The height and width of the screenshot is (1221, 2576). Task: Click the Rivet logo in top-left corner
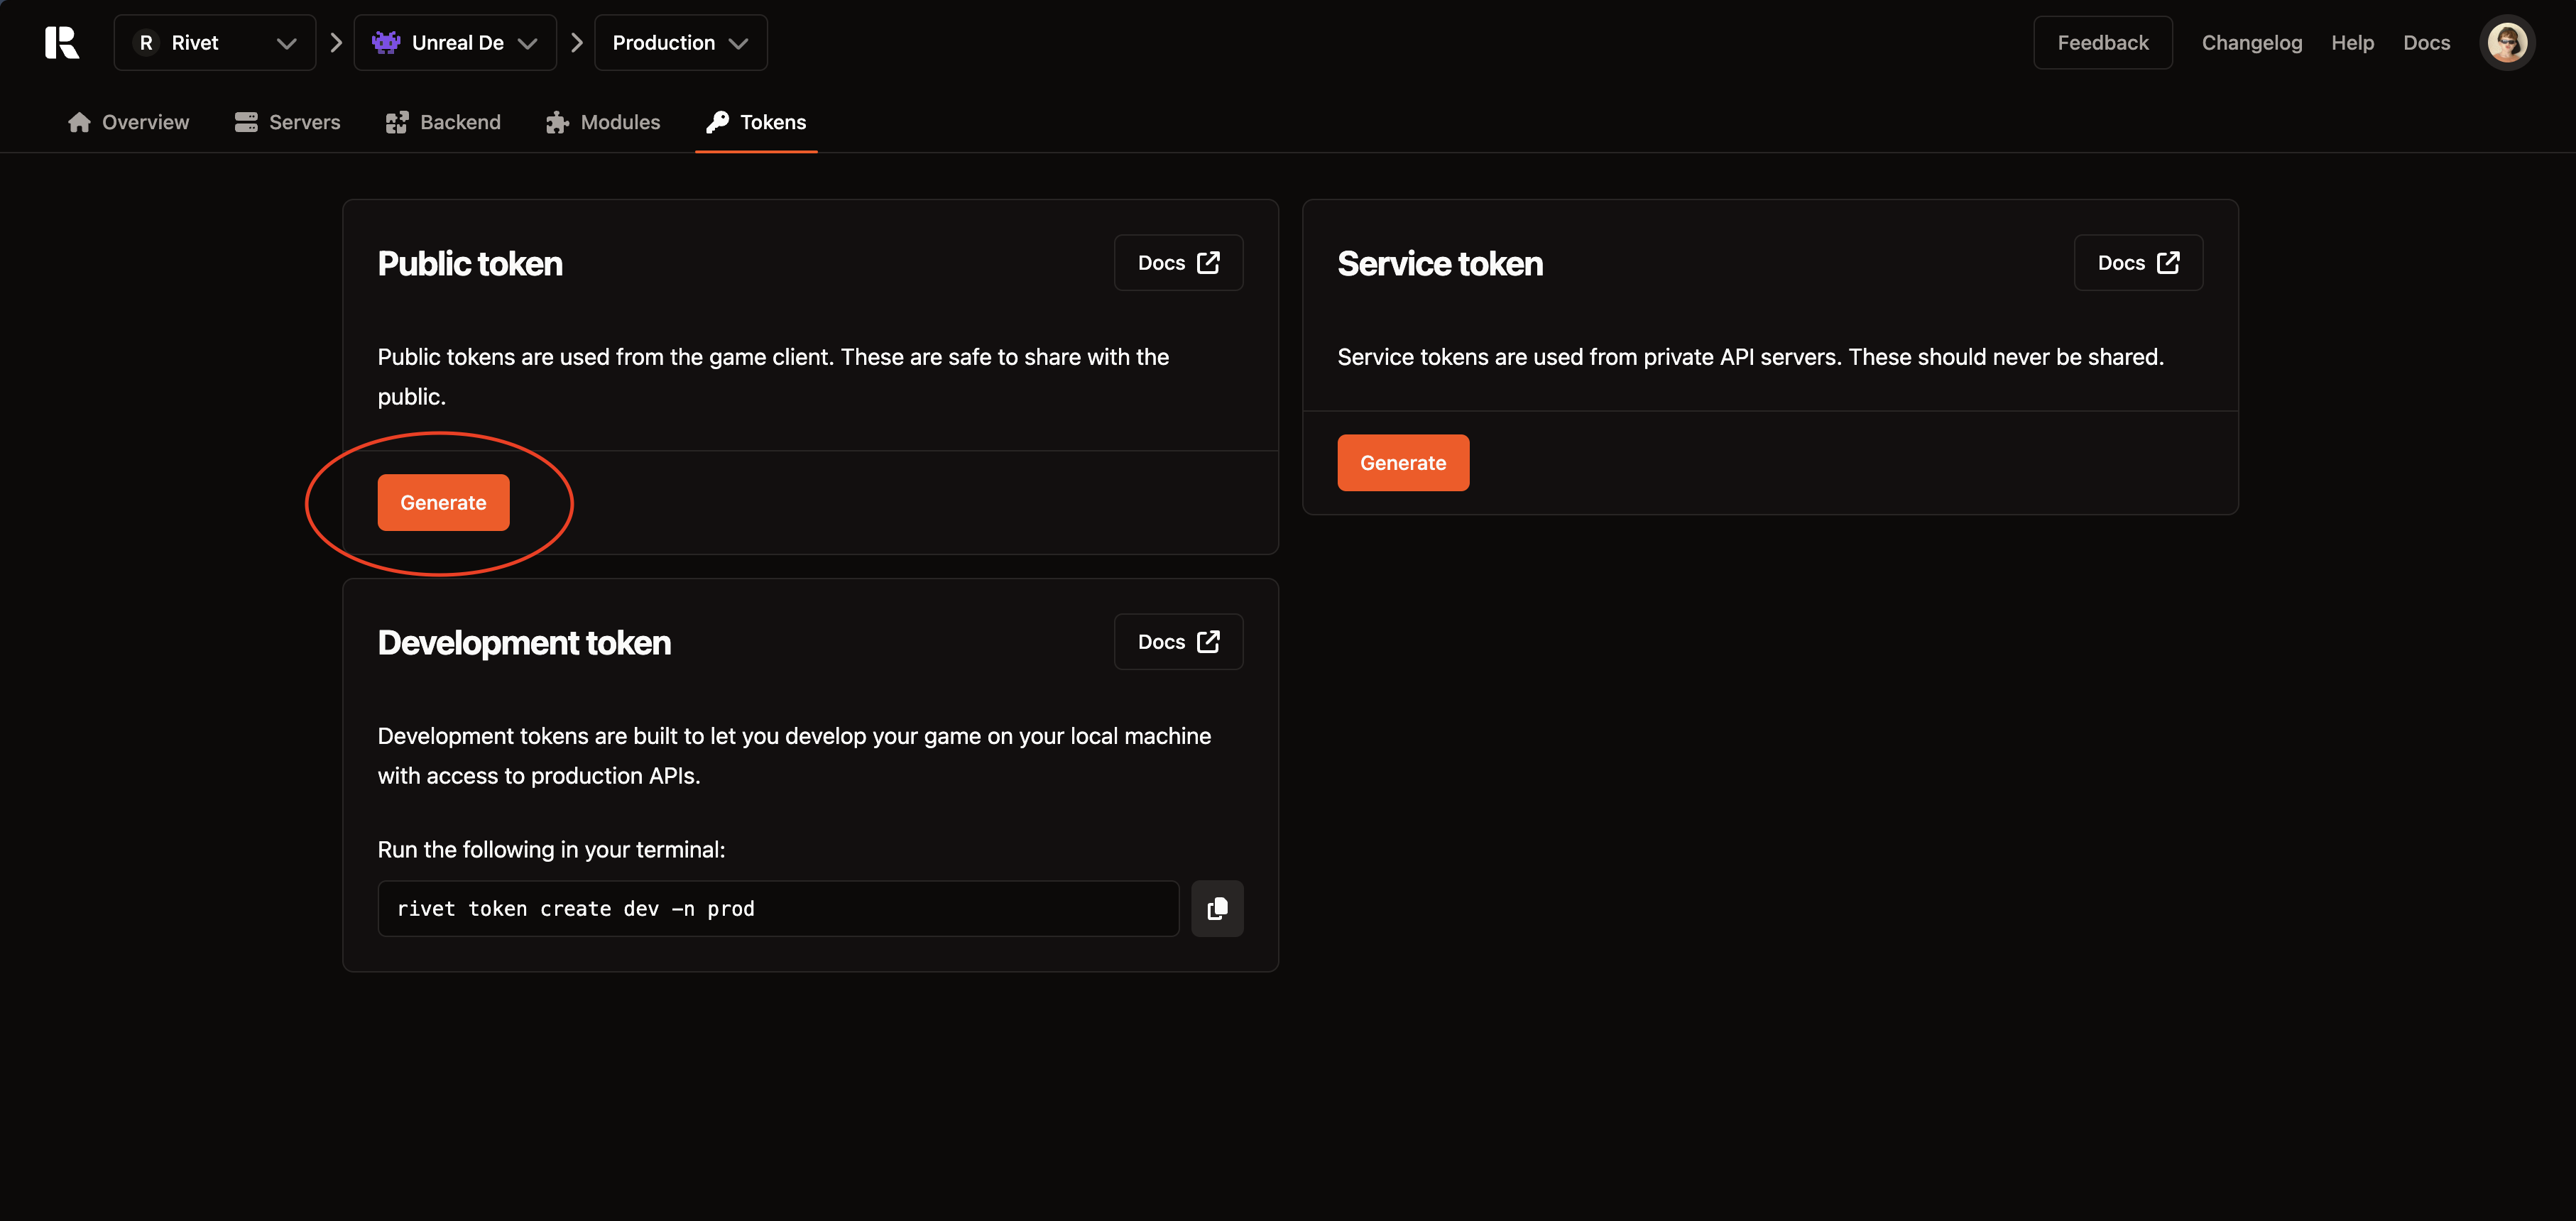coord(61,42)
